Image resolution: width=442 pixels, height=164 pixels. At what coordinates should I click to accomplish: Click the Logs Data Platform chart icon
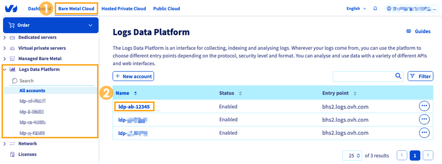click(x=13, y=69)
